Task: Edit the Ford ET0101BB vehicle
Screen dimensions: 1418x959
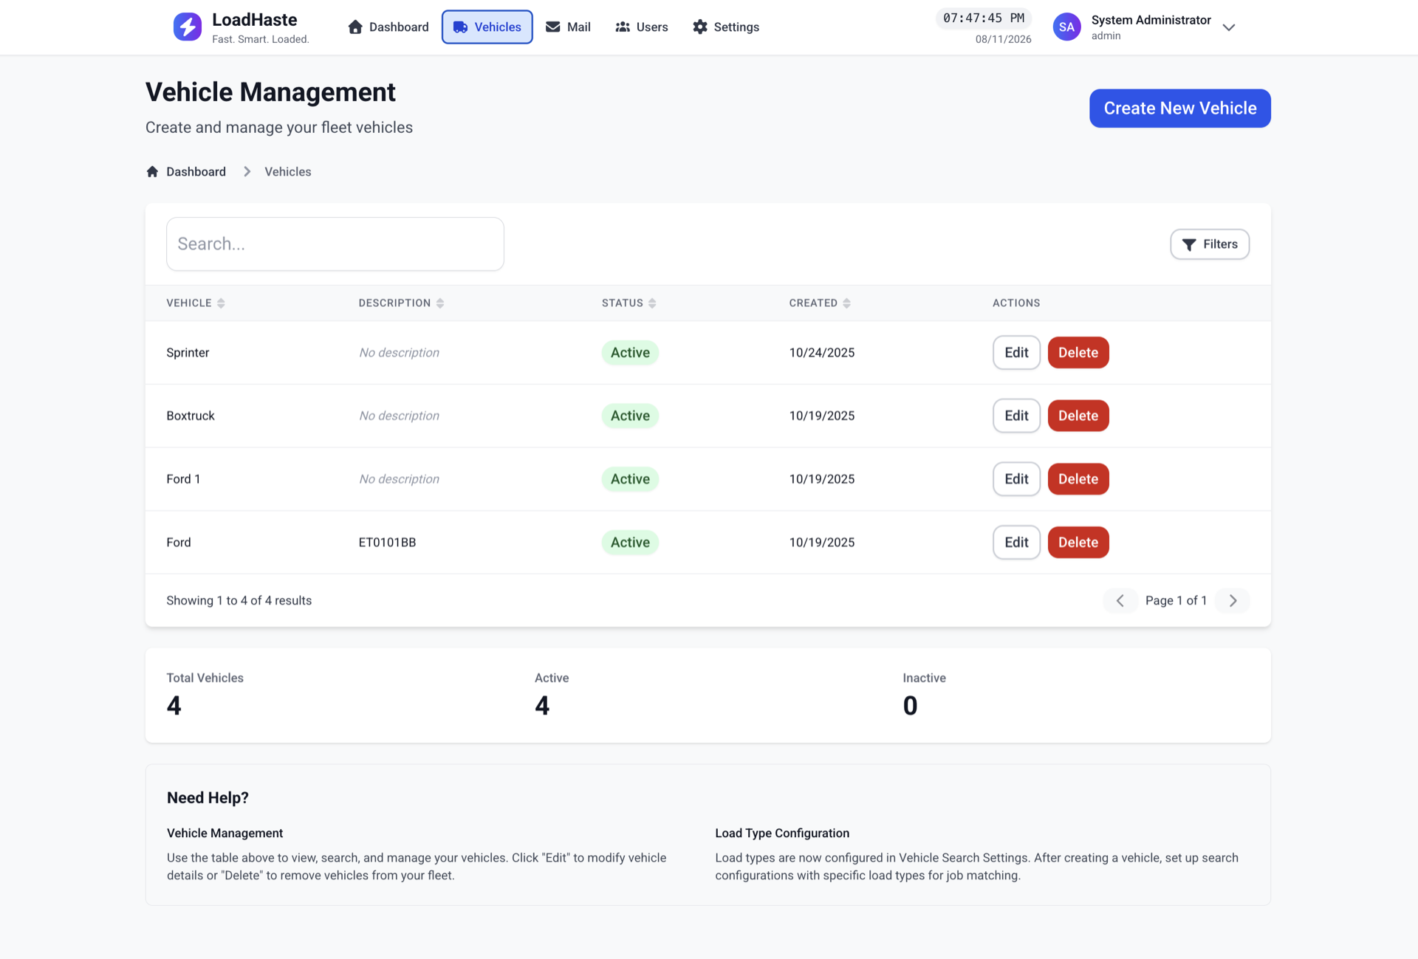Action: point(1016,543)
